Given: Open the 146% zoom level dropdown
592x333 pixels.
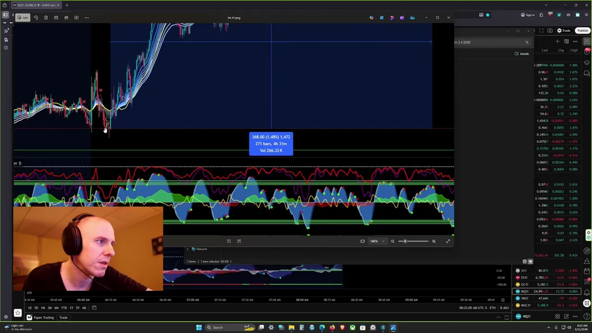Looking at the screenshot, I should coord(376,241).
